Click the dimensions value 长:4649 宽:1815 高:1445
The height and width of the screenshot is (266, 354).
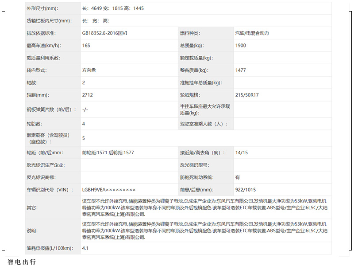click(113, 8)
